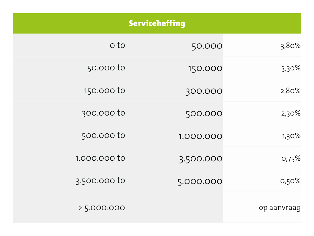Select the 'op aanvraag' cell
Screen dimensions: 314x236
279,208
